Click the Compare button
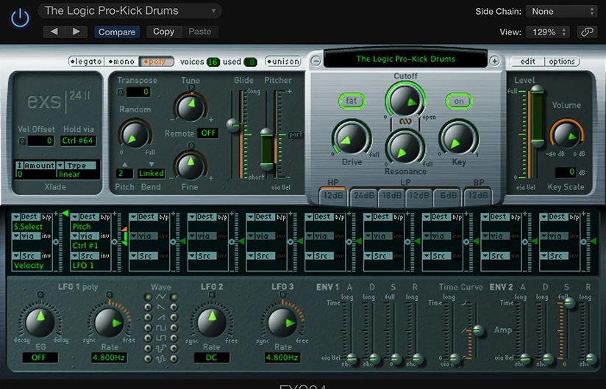The image size is (606, 389). (117, 32)
